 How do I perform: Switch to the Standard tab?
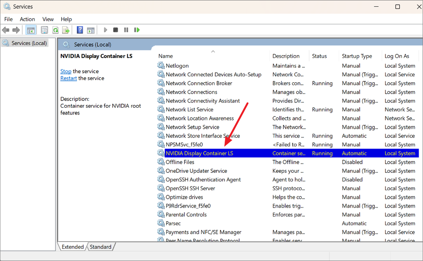tap(100, 247)
